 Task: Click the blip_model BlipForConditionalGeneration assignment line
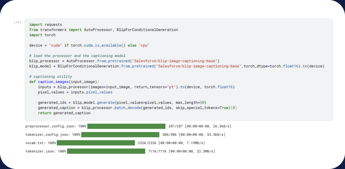coord(176,66)
